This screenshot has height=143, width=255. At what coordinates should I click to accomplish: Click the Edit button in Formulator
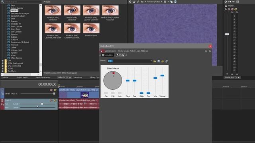113,93
